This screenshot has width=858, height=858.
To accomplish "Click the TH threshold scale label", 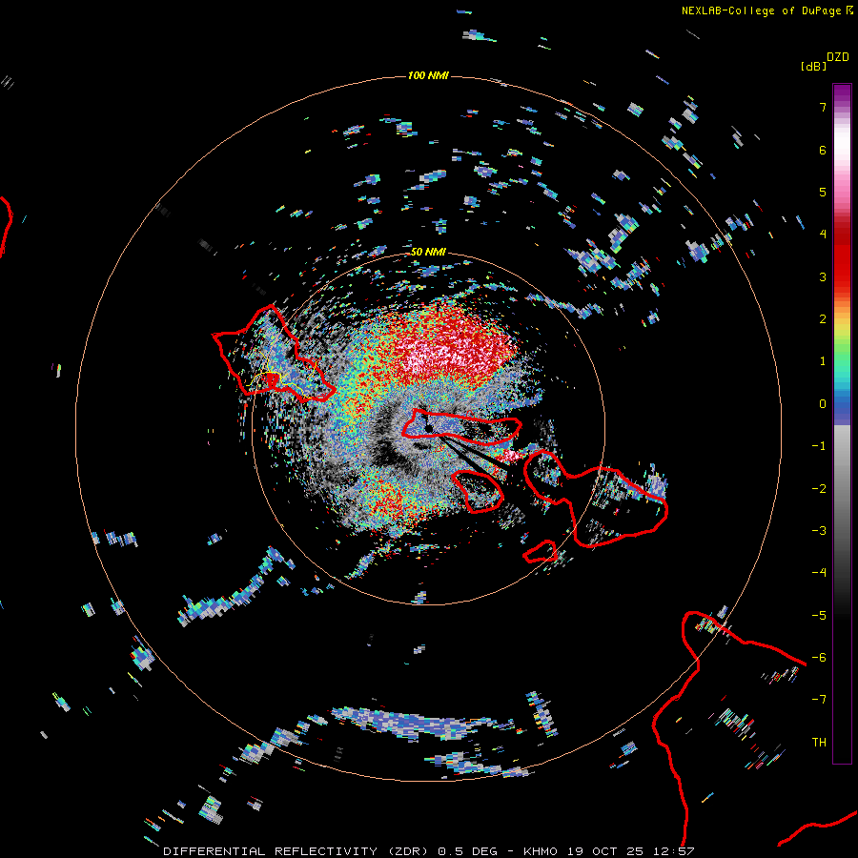I will click(x=819, y=743).
